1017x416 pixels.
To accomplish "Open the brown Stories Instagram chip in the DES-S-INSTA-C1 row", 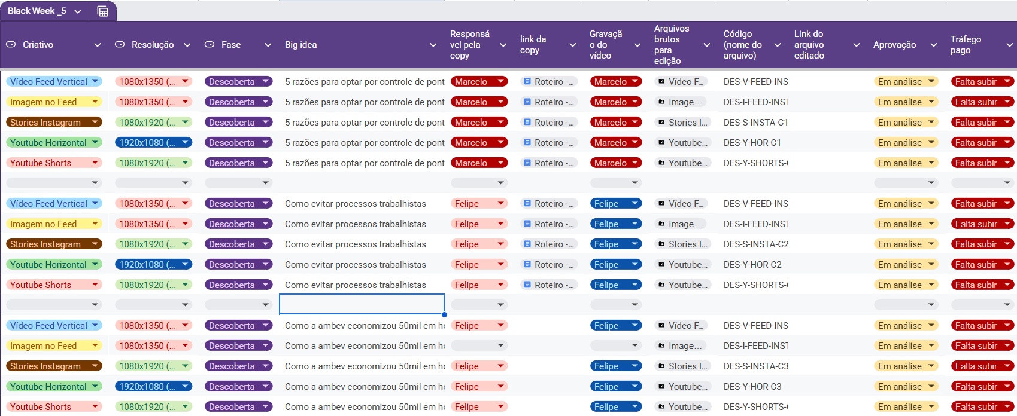I will [x=54, y=123].
